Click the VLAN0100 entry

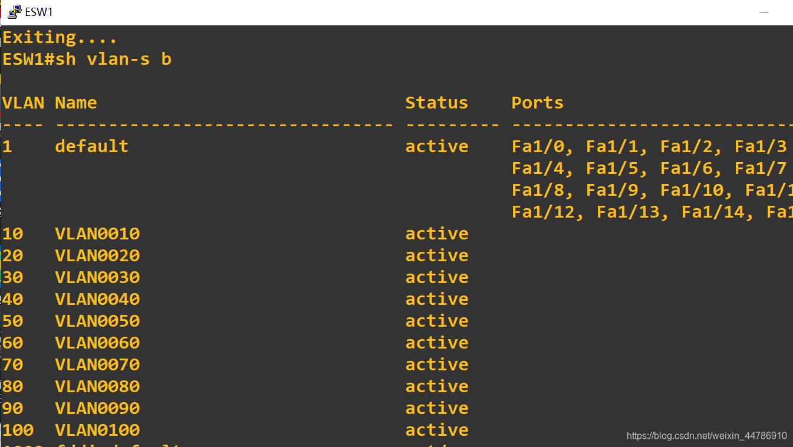[x=97, y=430]
